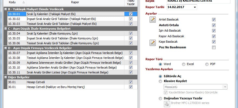The width and height of the screenshot is (238, 108).
Task: Collapse the Diğer Belgeler group
Action: point(6,77)
